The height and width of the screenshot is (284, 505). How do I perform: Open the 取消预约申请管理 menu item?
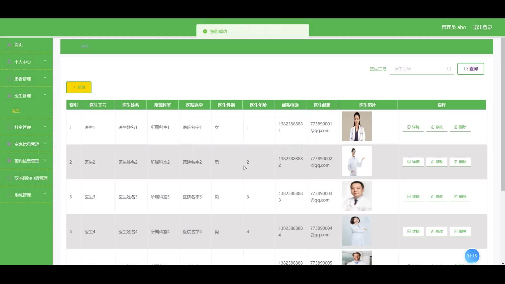pos(31,178)
